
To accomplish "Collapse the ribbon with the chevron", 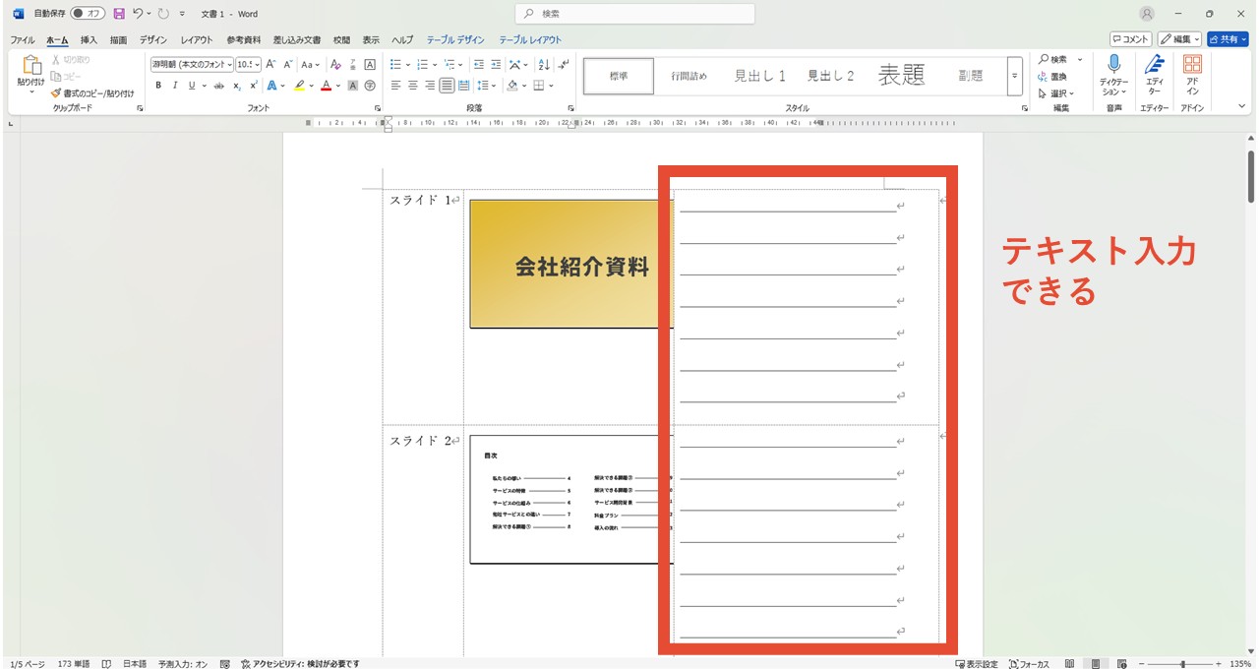I will click(1242, 104).
